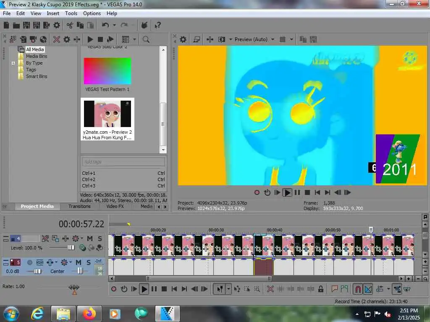Image resolution: width=430 pixels, height=322 pixels.
Task: Mute audio track 5
Action: coord(79,262)
